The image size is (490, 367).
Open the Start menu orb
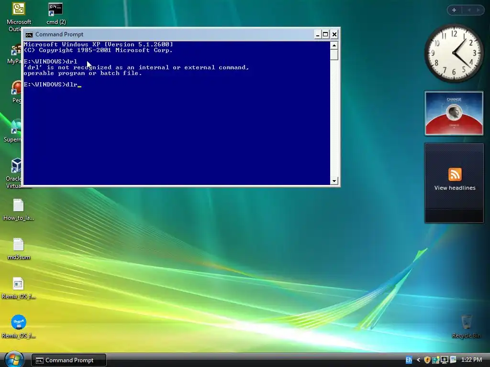(14, 359)
